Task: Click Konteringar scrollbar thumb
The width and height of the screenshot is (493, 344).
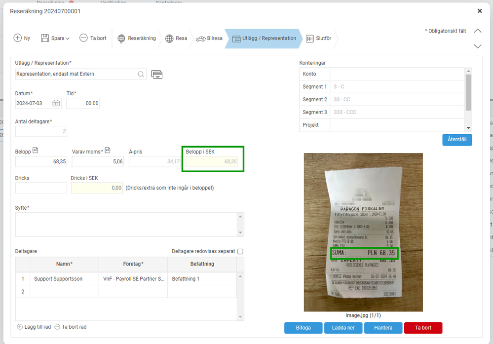Action: pyautogui.click(x=468, y=92)
